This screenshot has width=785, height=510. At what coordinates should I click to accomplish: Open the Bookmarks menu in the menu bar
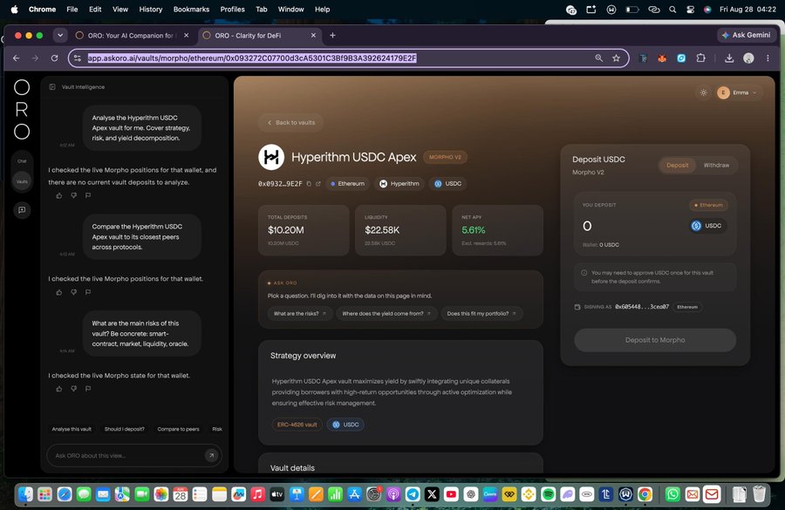click(191, 9)
